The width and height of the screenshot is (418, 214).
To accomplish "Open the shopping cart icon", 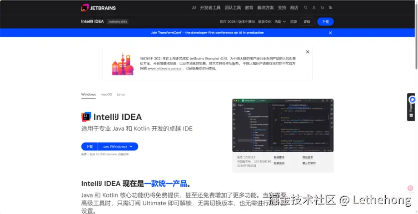I will click(x=322, y=8).
